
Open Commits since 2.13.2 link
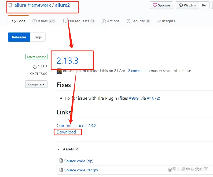76,125
